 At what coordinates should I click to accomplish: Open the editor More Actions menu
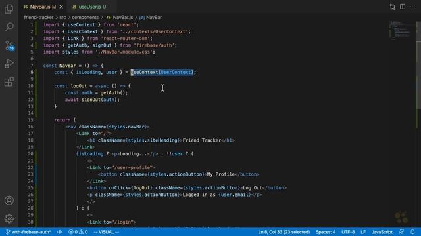[412, 7]
